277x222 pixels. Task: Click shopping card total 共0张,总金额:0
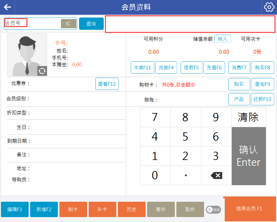point(178,85)
